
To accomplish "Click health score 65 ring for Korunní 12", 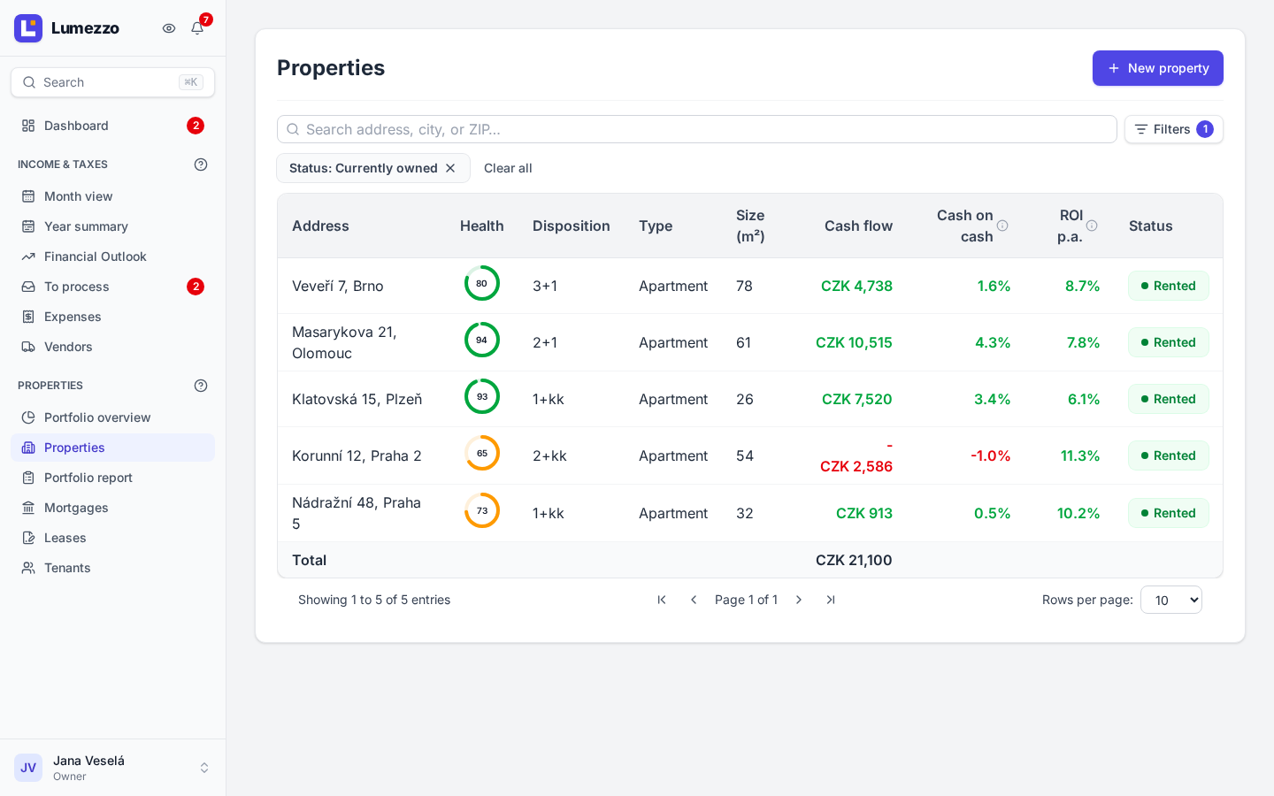I will click(482, 453).
